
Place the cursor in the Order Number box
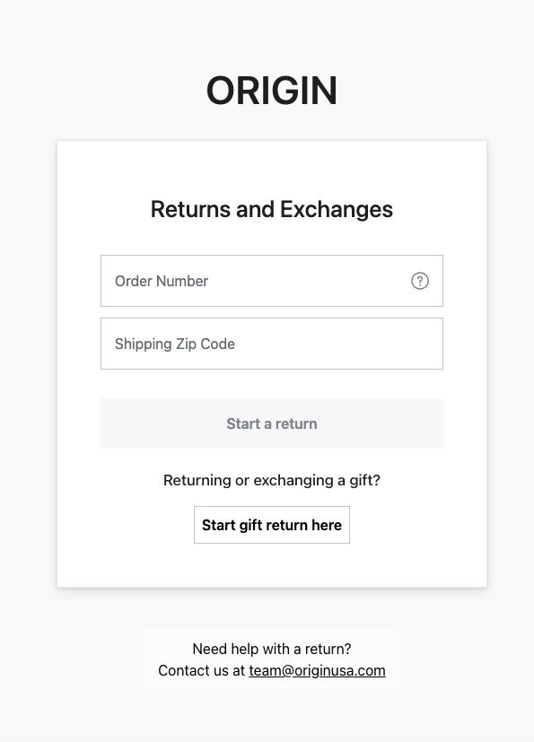point(272,281)
